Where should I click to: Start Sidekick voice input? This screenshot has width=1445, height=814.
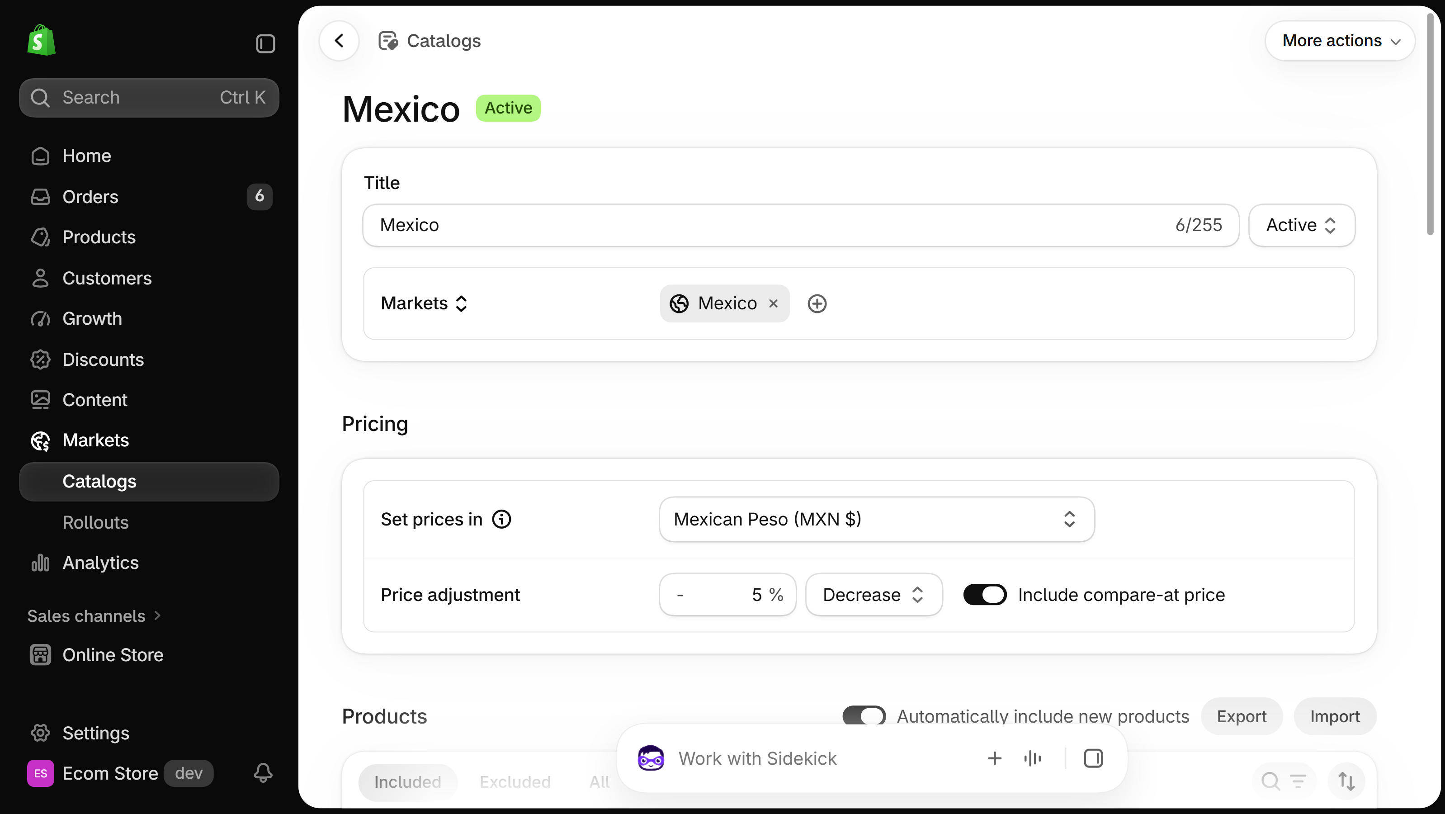point(1032,758)
